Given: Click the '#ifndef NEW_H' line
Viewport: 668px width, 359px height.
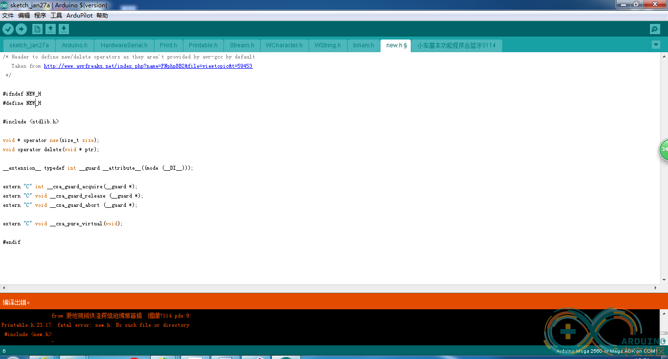Looking at the screenshot, I should pyautogui.click(x=22, y=94).
